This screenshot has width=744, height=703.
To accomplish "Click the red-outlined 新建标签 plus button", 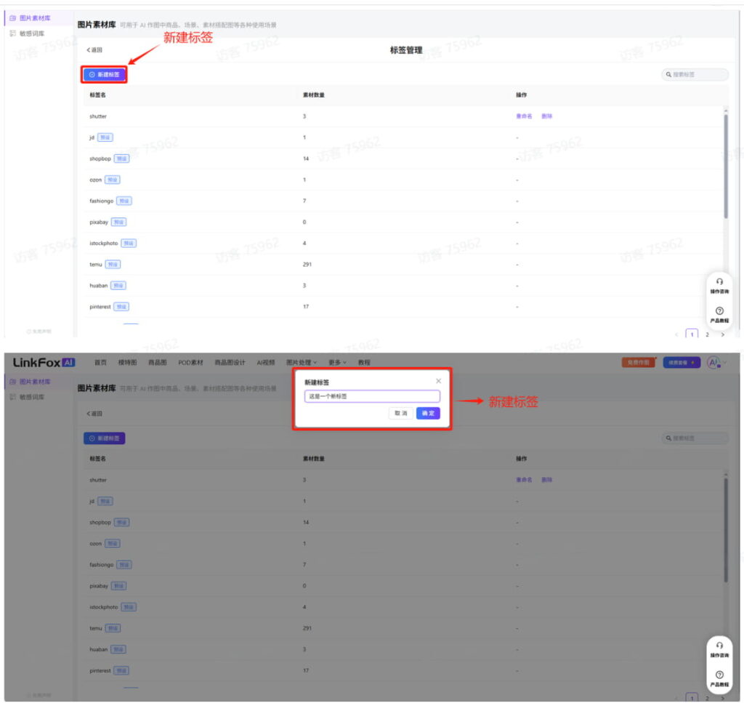I will tap(104, 74).
